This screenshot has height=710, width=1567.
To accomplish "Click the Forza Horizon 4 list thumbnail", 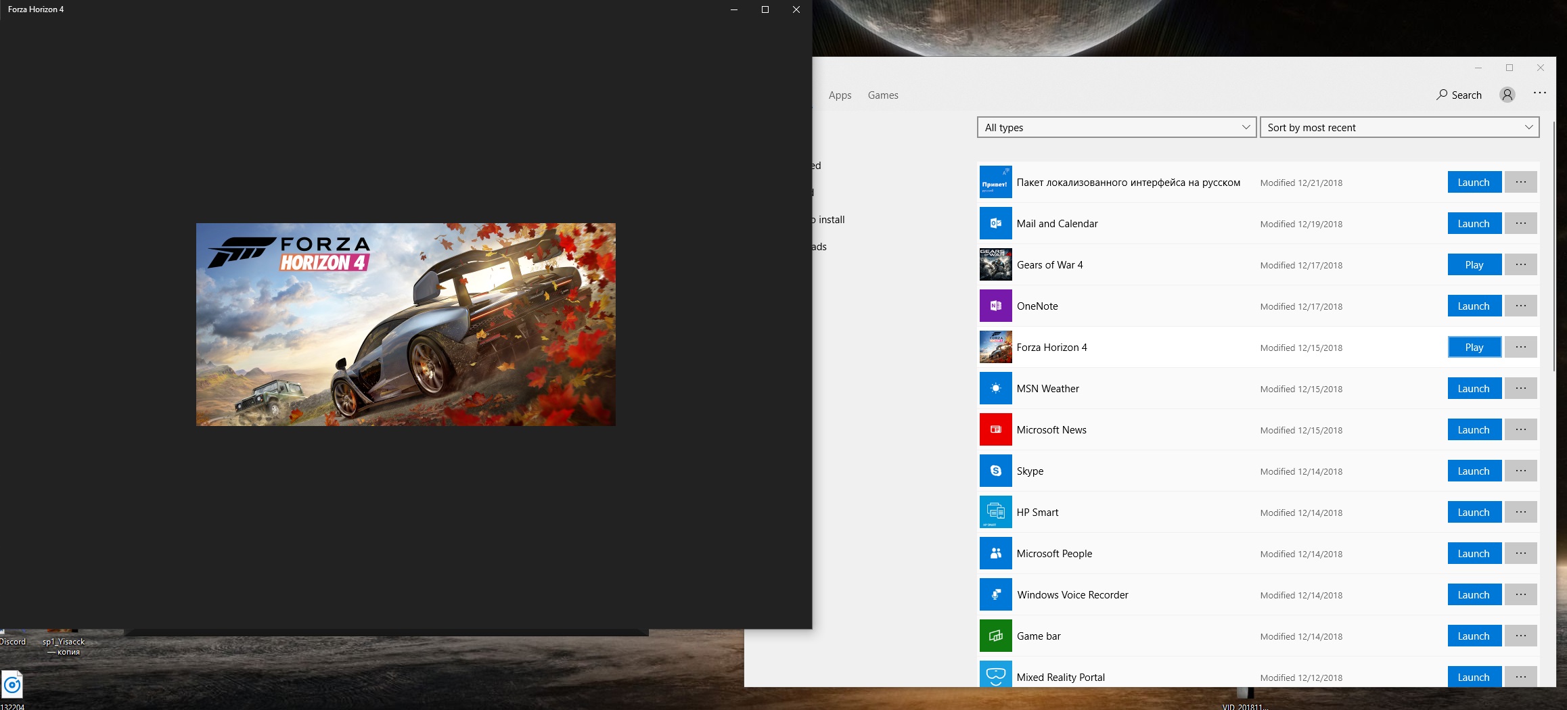I will pyautogui.click(x=995, y=348).
